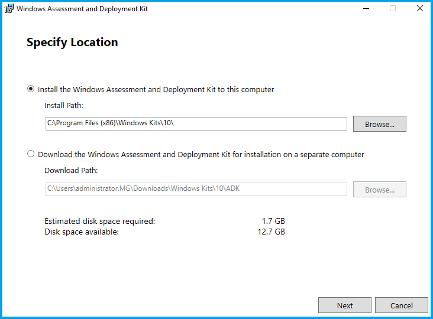Minimize the Windows Assessment and Deployment Kit window
The height and width of the screenshot is (319, 433).
(x=366, y=9)
